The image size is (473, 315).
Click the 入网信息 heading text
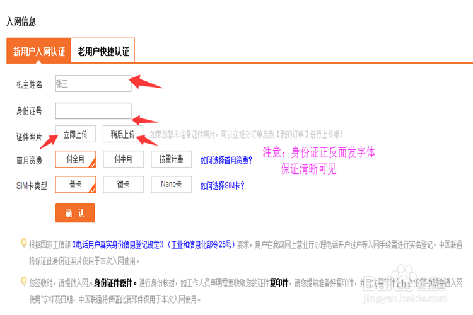pyautogui.click(x=21, y=21)
